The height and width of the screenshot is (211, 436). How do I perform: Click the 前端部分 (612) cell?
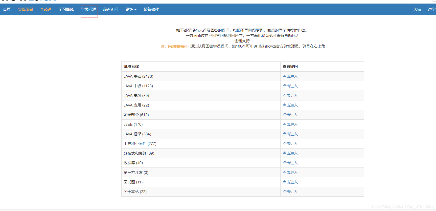click(201, 115)
